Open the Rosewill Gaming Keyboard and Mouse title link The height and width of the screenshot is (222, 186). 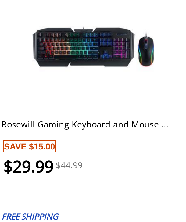[85, 125]
